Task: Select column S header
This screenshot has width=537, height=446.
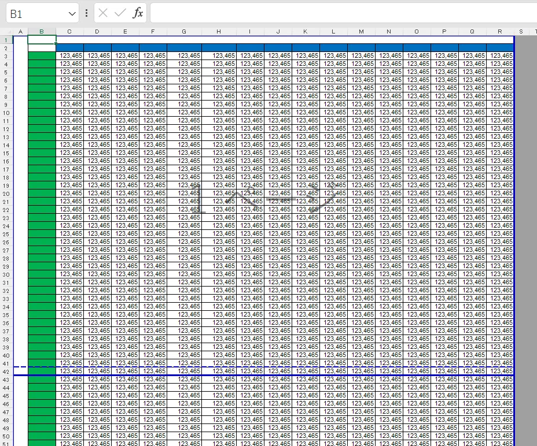Action: [x=521, y=32]
